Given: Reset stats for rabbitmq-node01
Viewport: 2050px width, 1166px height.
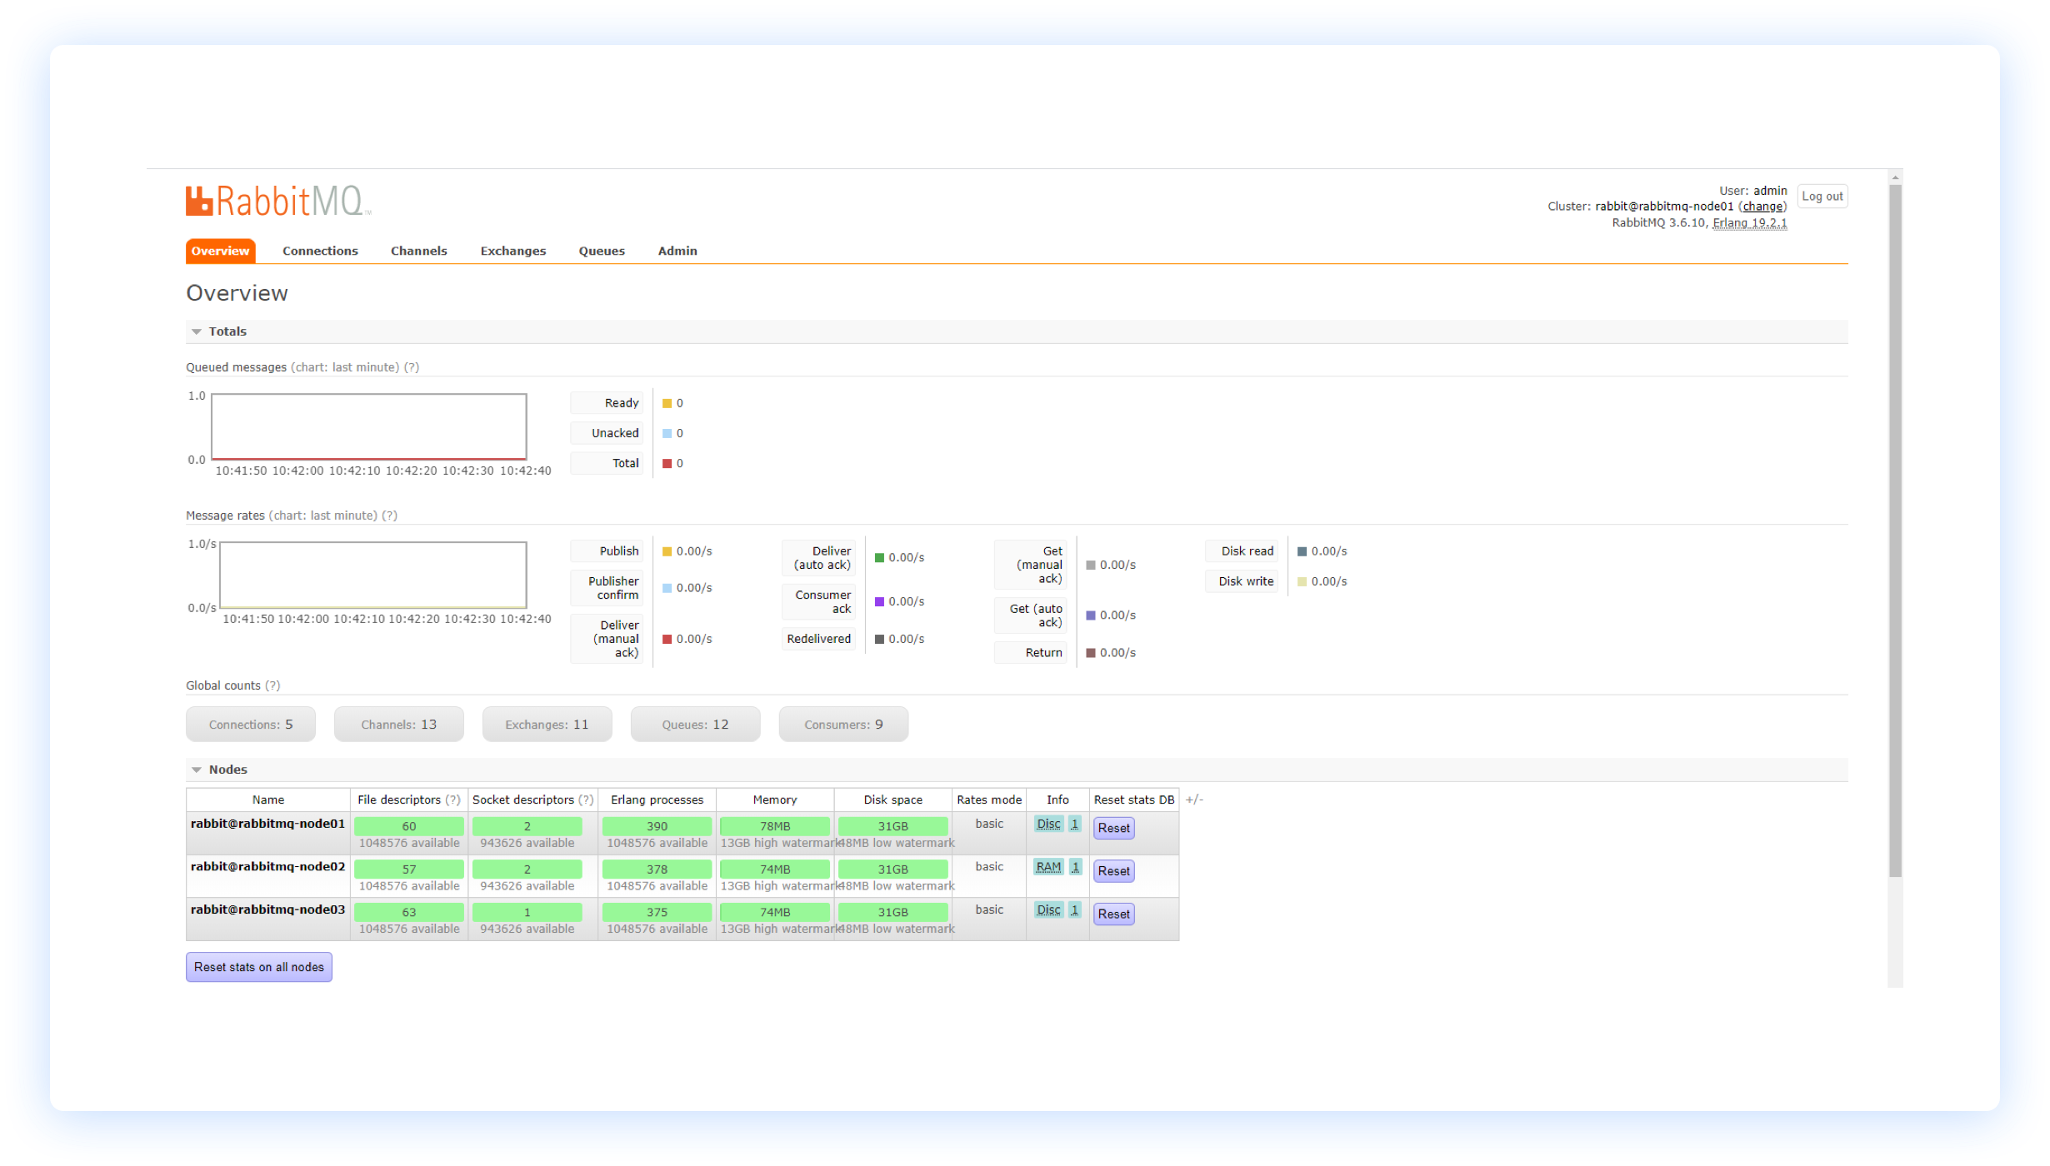Looking at the screenshot, I should tap(1114, 828).
